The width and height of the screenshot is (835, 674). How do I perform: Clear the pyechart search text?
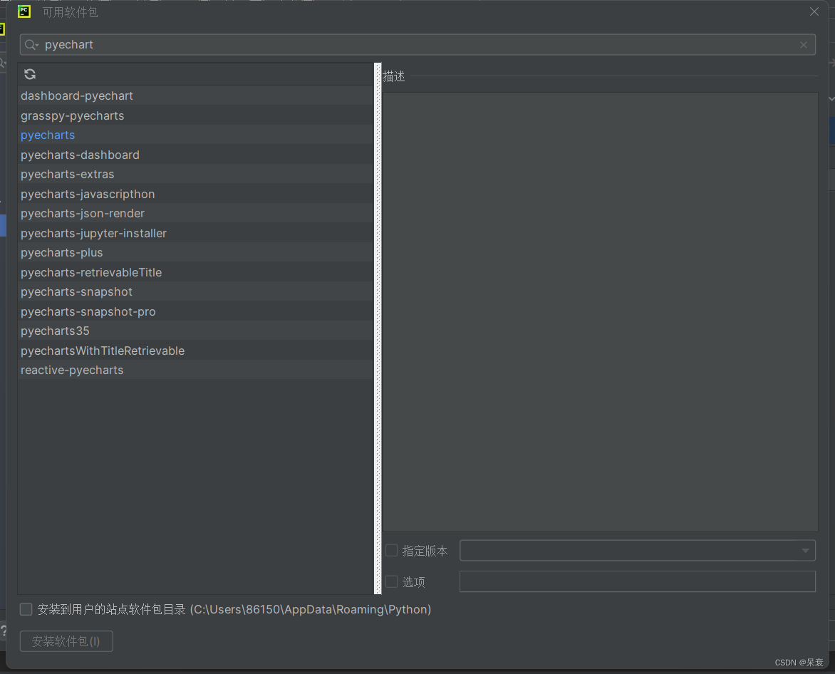[804, 45]
